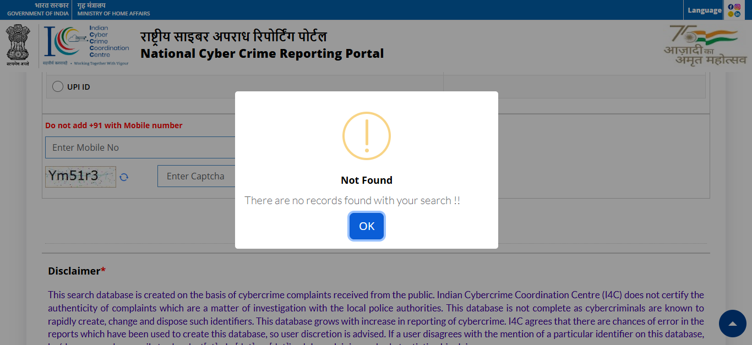Click the yellow social icon beside LinkedIn

click(x=731, y=14)
